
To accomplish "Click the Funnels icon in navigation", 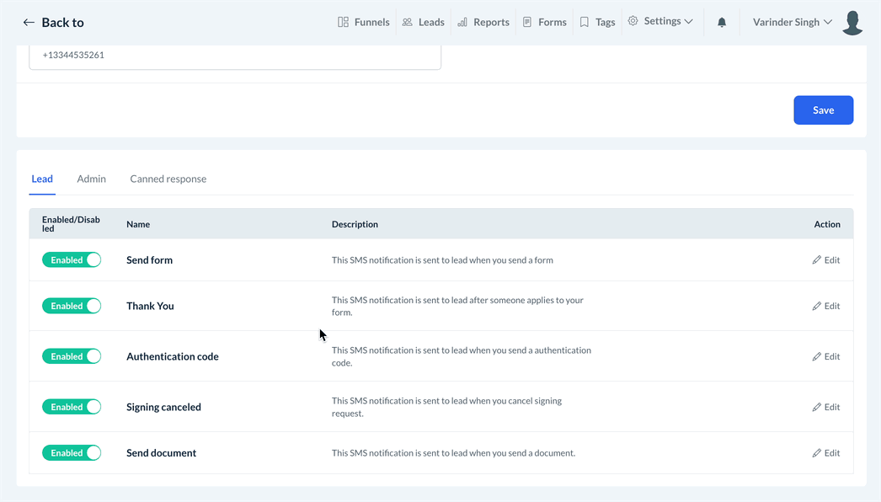I will pos(343,22).
